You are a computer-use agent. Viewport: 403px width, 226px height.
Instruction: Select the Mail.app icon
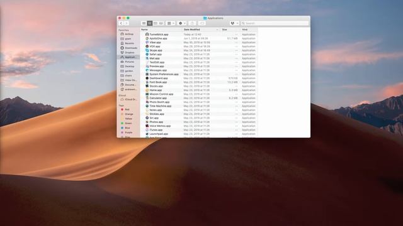pyautogui.click(x=147, y=58)
